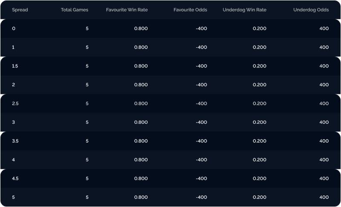Select the spread value 3.5 cell
Viewport: 341px width, 207px height.
pos(15,141)
